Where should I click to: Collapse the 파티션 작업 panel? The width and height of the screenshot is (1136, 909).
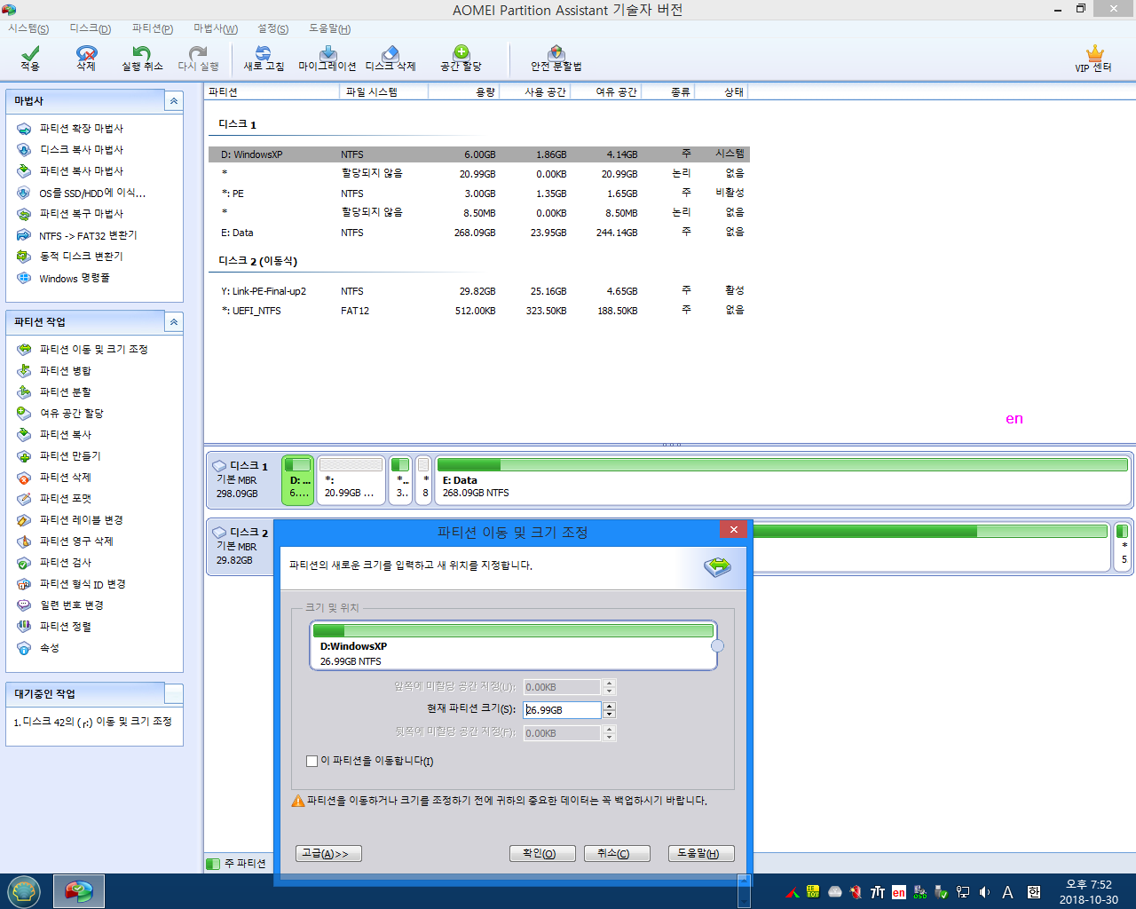[174, 322]
